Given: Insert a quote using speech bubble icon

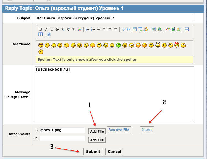Looking at the screenshot, I should [x=124, y=29].
